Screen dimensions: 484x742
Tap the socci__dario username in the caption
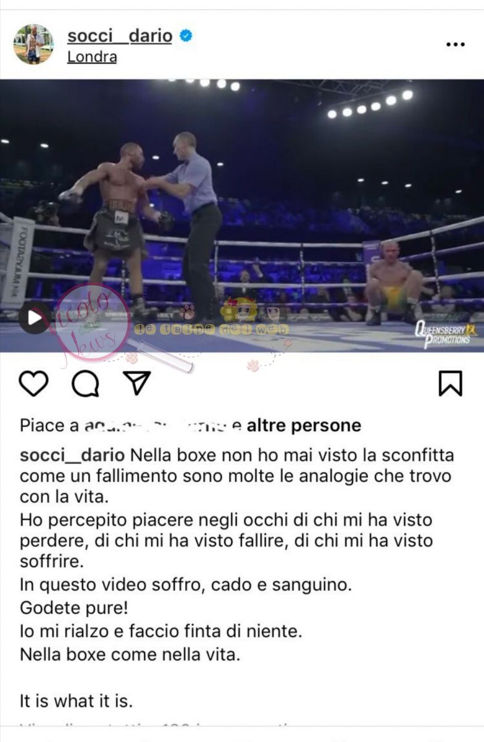click(72, 456)
